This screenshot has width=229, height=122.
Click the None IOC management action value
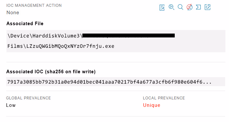click(13, 13)
